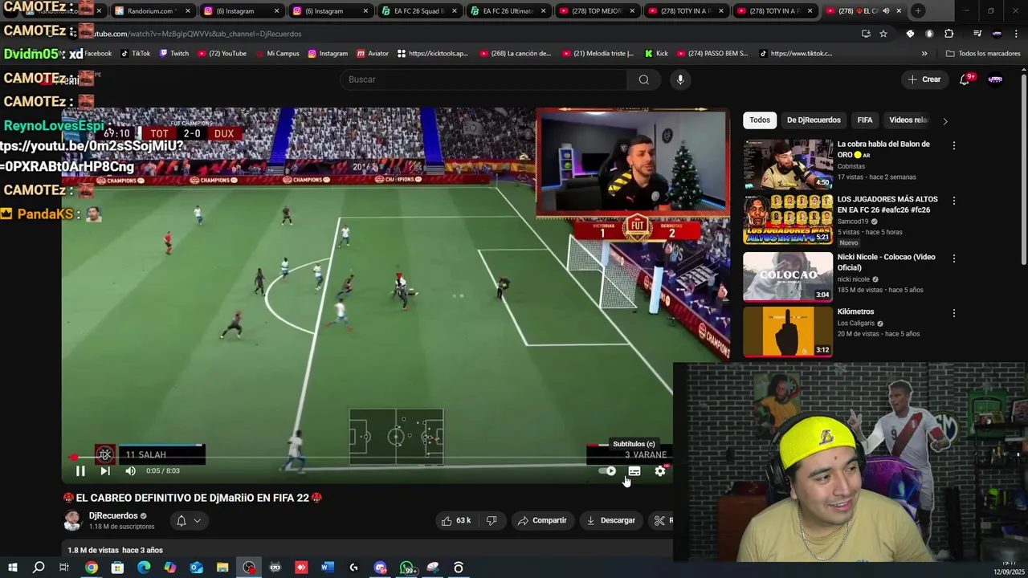
Task: Click the browser page vertical scrollbar
Action: (x=1023, y=169)
